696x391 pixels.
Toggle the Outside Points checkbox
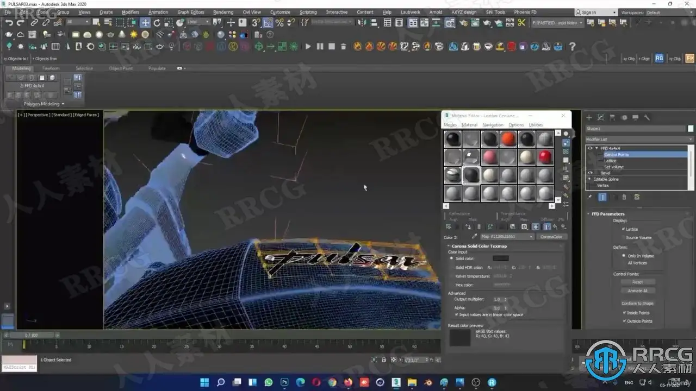[x=624, y=321]
